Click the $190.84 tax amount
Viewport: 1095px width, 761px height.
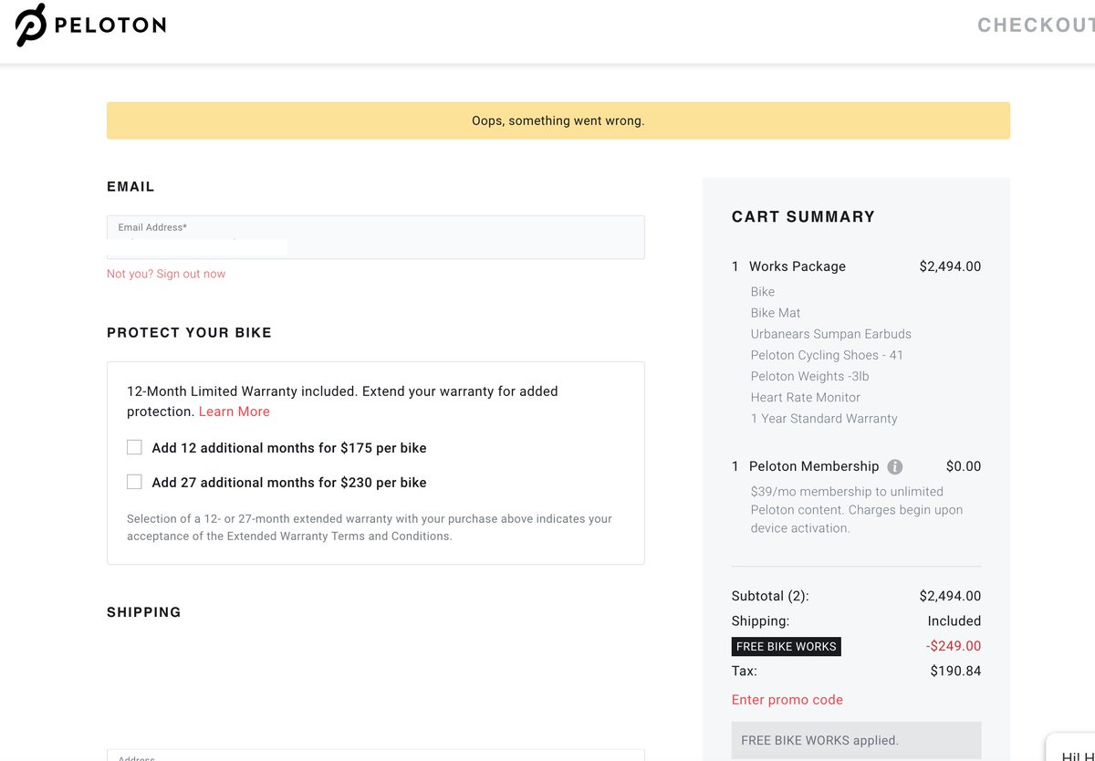[x=956, y=671]
